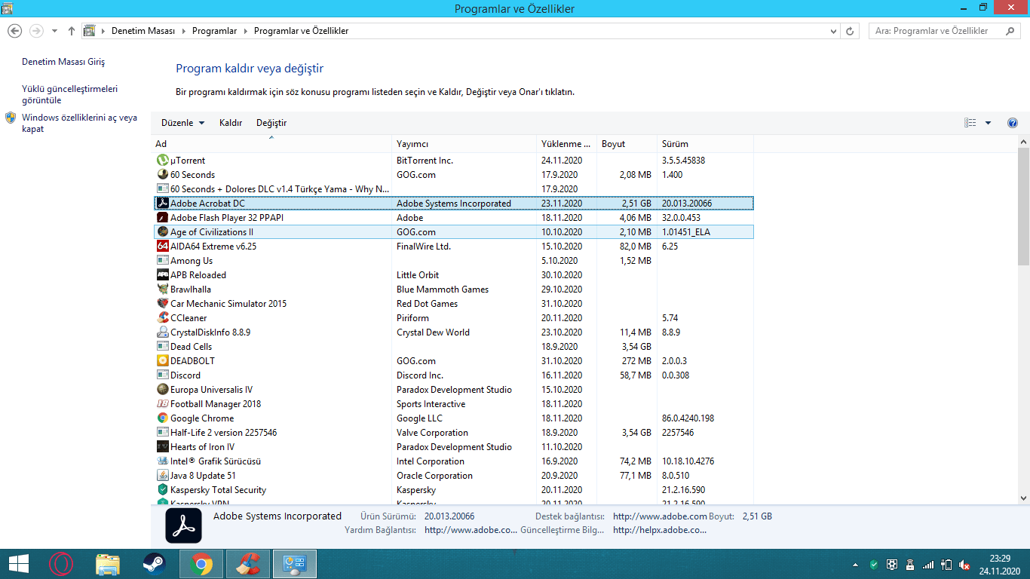
Task: Open the Denetim Masası Giriş link
Action: pos(63,62)
